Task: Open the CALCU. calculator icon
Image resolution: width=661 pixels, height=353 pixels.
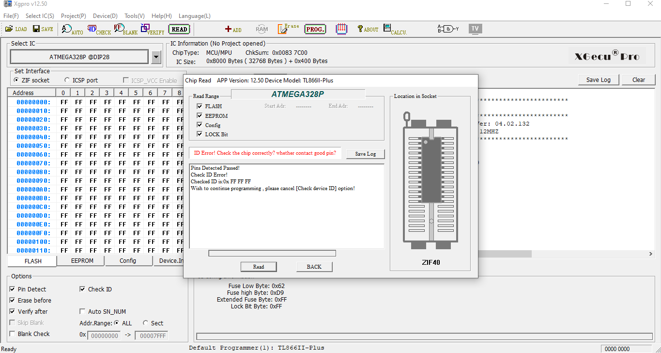Action: pos(395,29)
